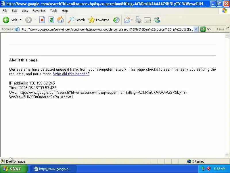
Task: Refresh the page with green arrows icon
Action: (51, 20)
